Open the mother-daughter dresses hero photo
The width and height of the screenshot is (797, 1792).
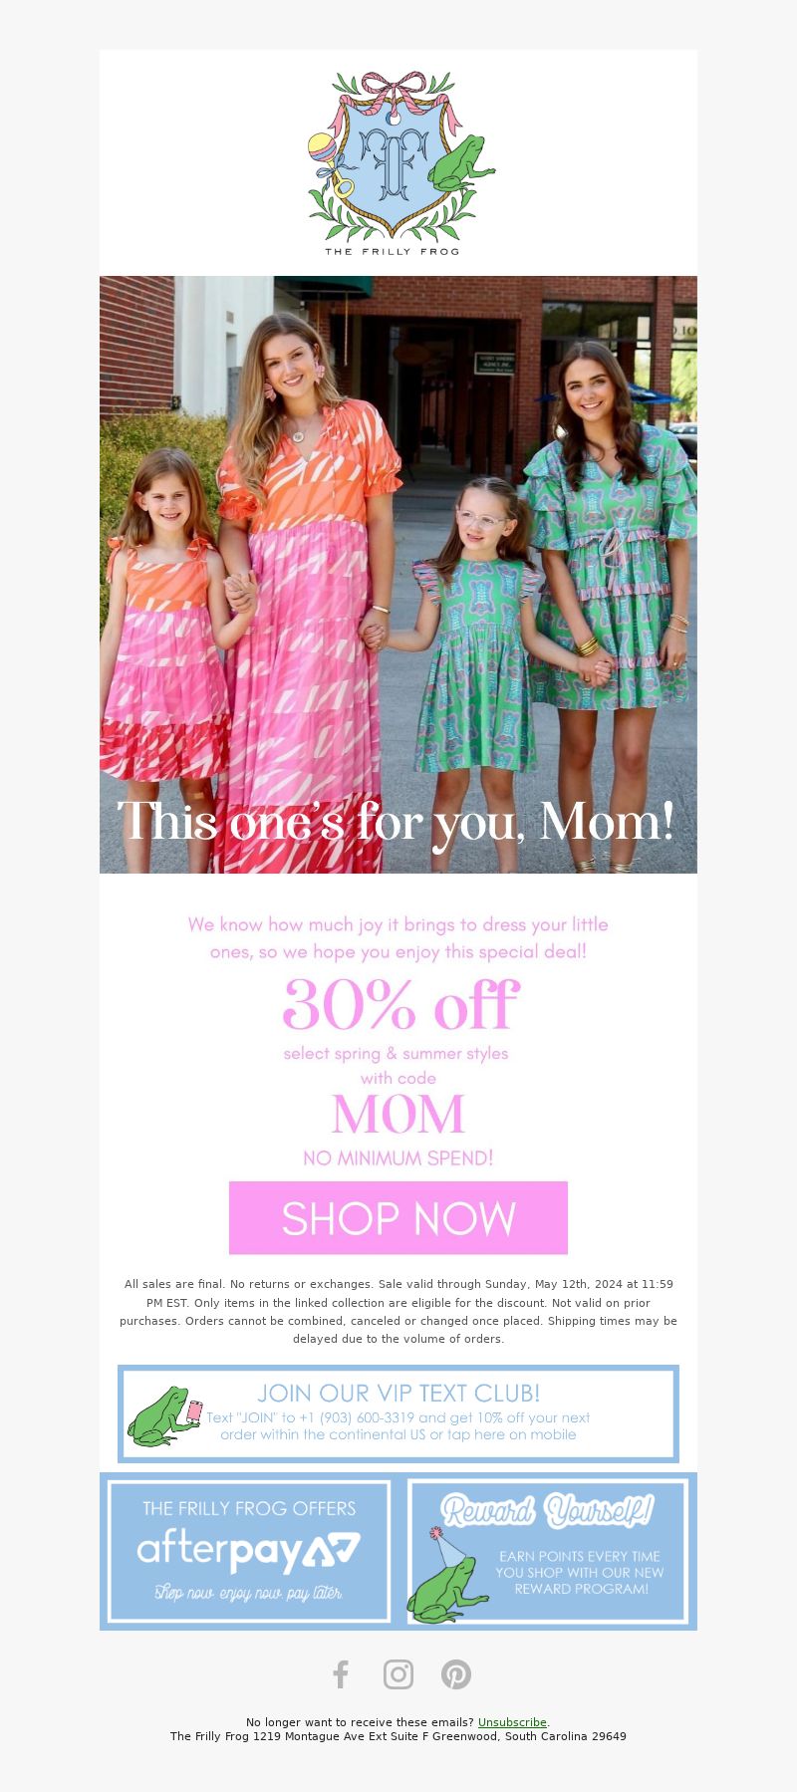[x=398, y=575]
